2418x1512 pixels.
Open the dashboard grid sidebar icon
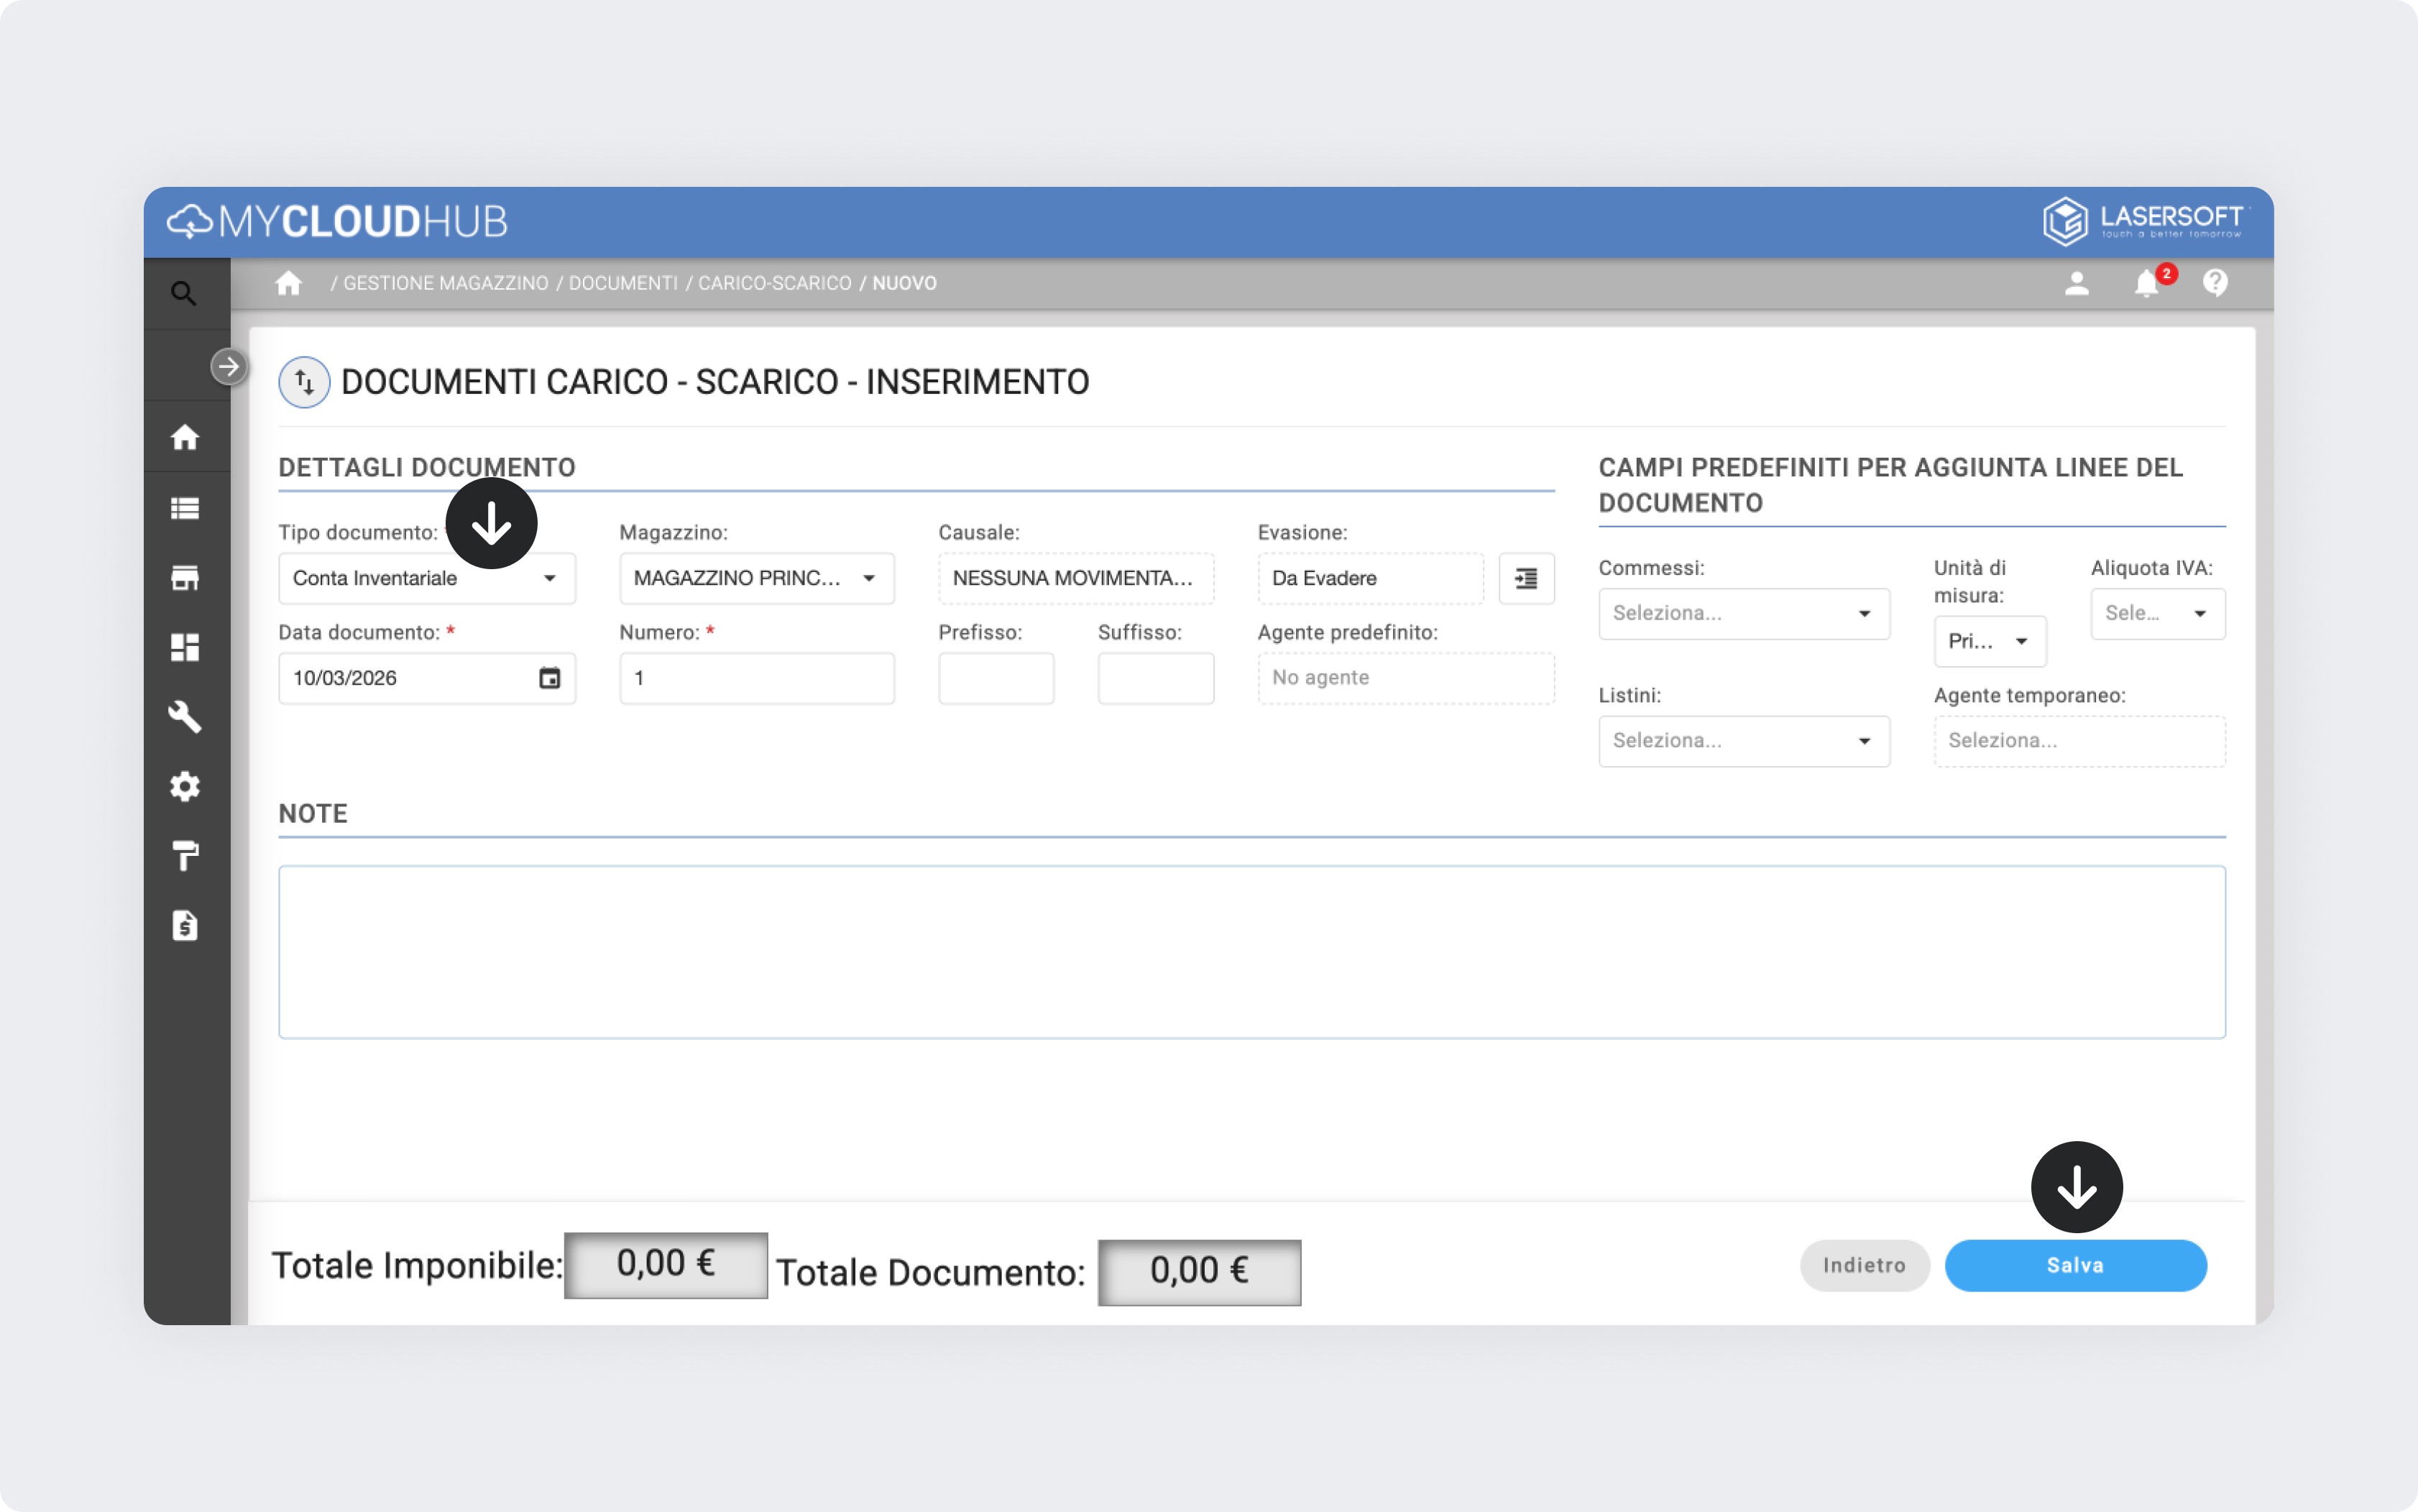point(185,647)
